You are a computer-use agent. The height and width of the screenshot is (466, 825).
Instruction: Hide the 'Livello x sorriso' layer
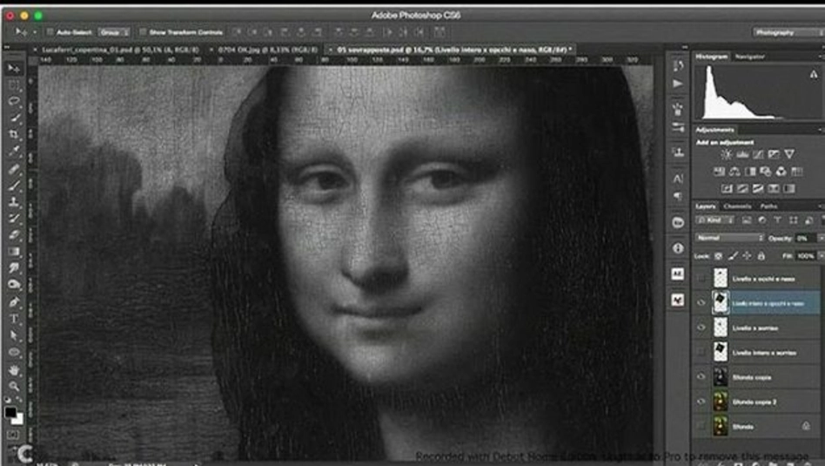click(x=701, y=328)
